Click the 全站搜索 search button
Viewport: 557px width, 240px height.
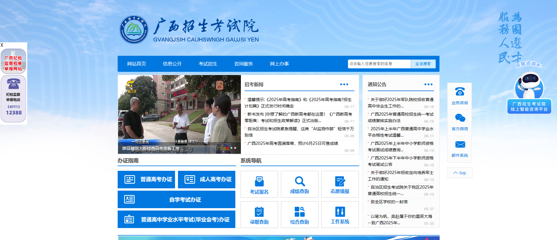point(423,64)
